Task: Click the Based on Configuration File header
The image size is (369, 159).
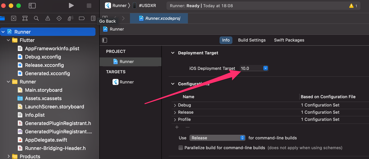Action: (328, 97)
